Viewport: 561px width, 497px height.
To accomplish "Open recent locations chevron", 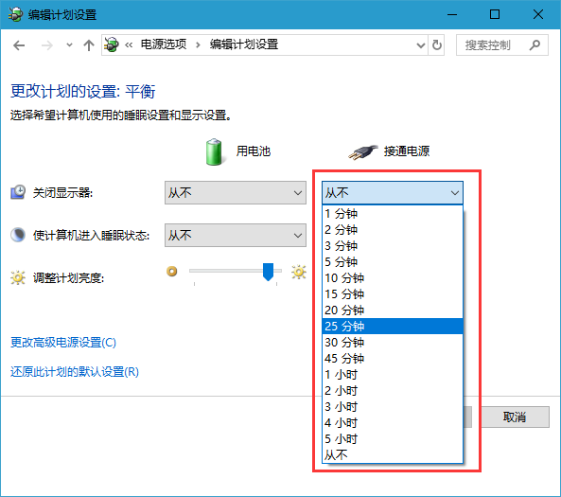I will point(69,45).
